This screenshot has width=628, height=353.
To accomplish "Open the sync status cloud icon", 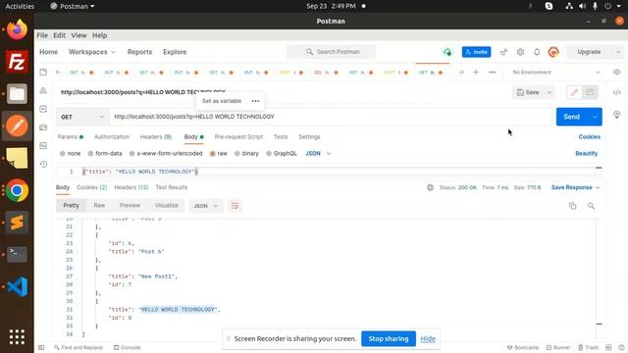I will pos(447,52).
